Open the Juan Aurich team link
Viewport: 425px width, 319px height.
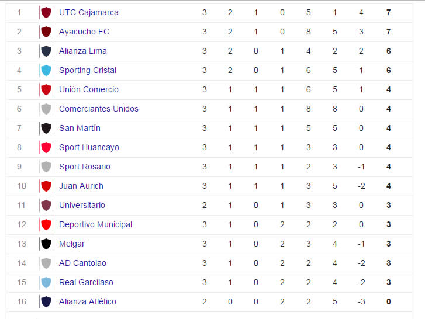[x=81, y=186]
